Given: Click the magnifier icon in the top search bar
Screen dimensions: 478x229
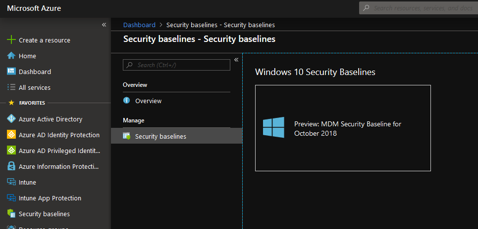Looking at the screenshot, I should click(x=367, y=8).
